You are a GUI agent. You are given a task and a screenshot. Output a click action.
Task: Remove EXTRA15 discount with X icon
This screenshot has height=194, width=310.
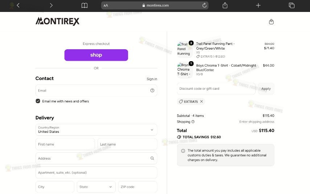(x=202, y=101)
